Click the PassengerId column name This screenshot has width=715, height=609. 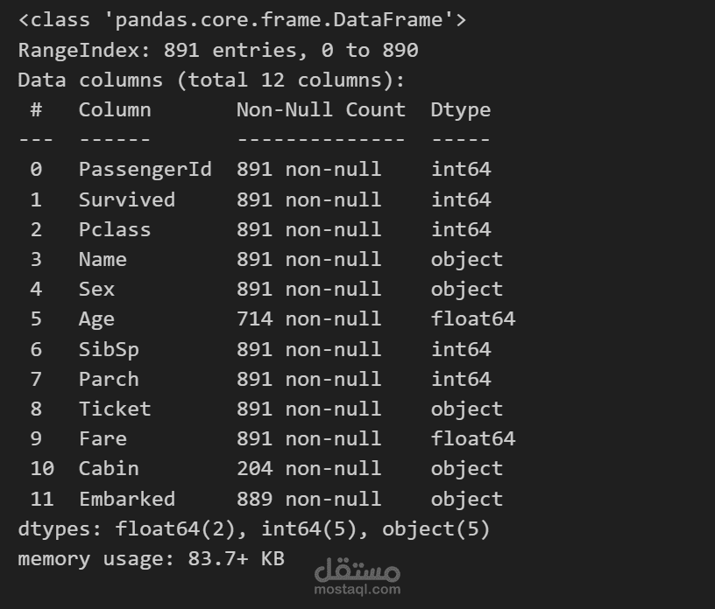145,170
